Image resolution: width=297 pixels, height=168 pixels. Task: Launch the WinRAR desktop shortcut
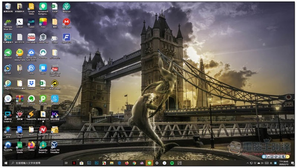[20, 100]
